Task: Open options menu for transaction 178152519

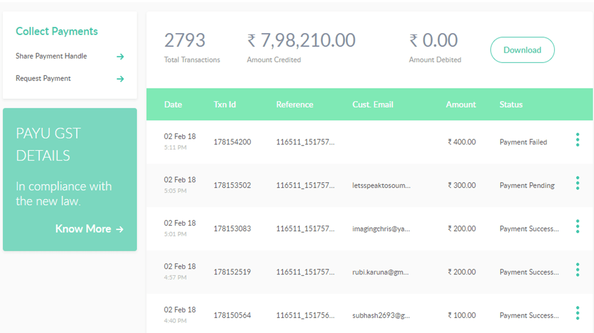Action: (577, 270)
